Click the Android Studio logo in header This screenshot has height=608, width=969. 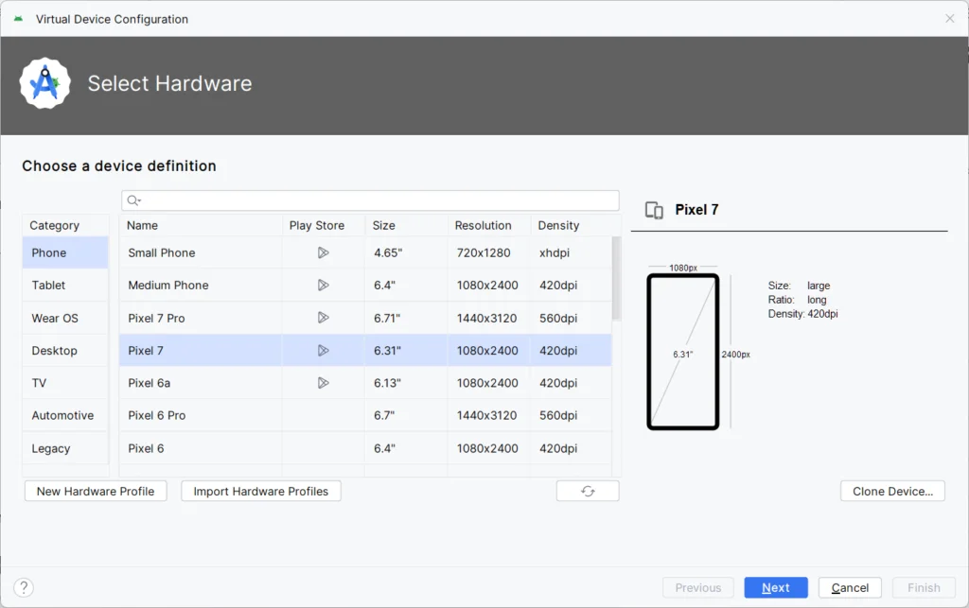point(45,83)
